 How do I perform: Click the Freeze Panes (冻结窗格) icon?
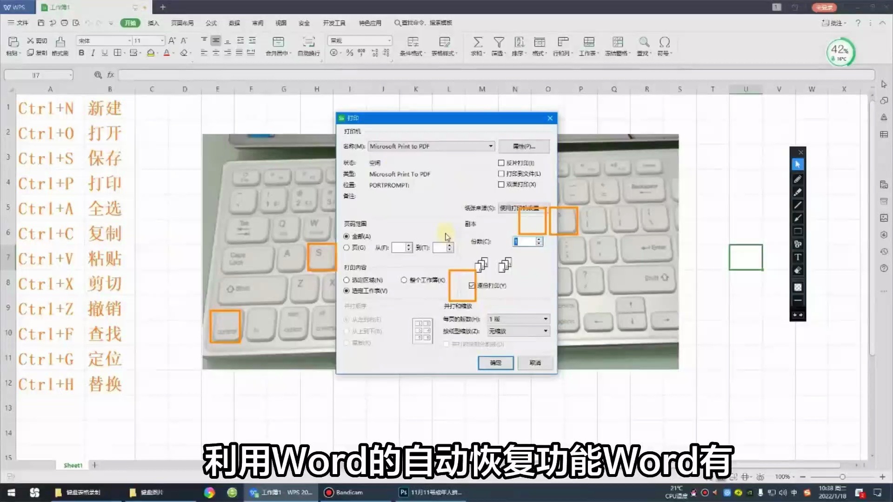[x=618, y=46]
